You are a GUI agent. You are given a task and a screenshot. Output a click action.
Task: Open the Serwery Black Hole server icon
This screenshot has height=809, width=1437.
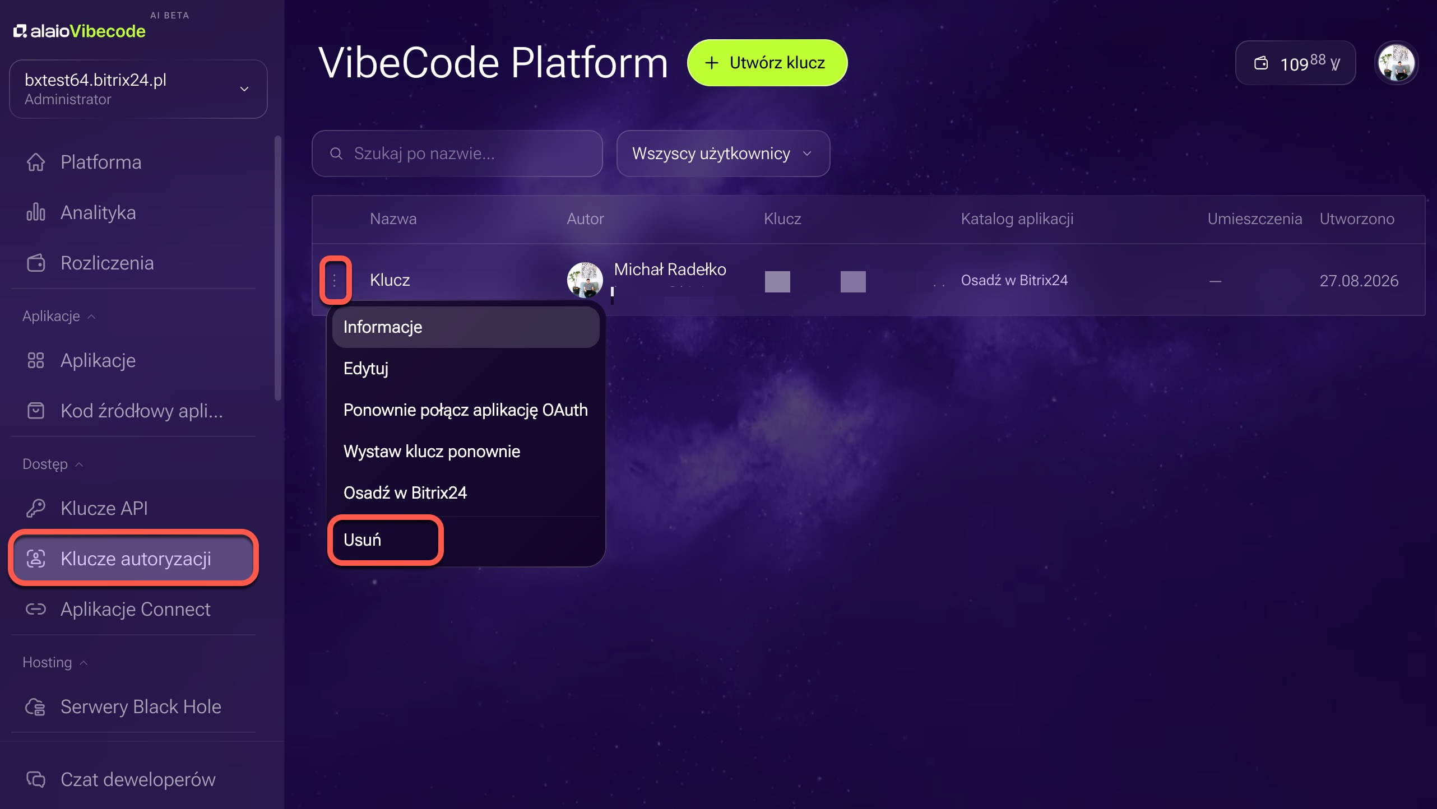(36, 706)
